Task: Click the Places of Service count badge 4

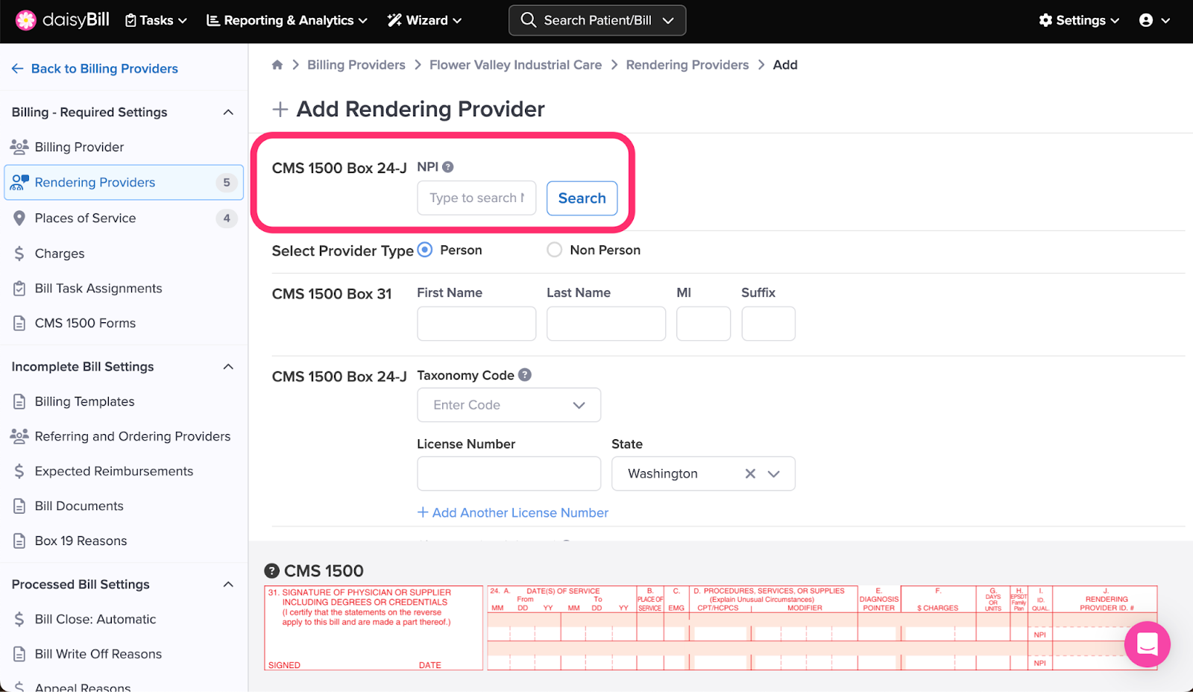Action: point(227,218)
